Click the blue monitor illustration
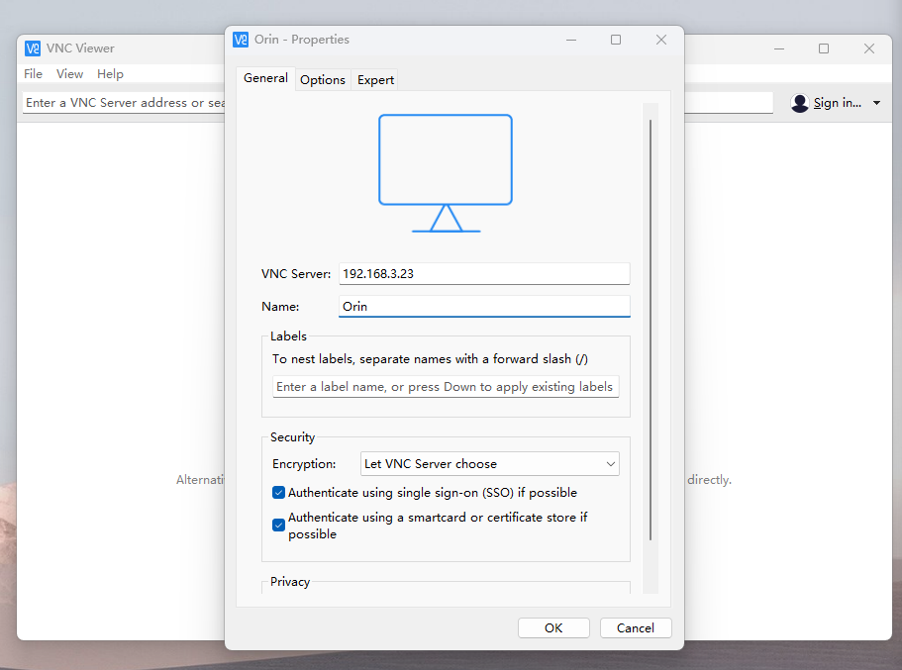Viewport: 902px width, 670px height. point(446,173)
